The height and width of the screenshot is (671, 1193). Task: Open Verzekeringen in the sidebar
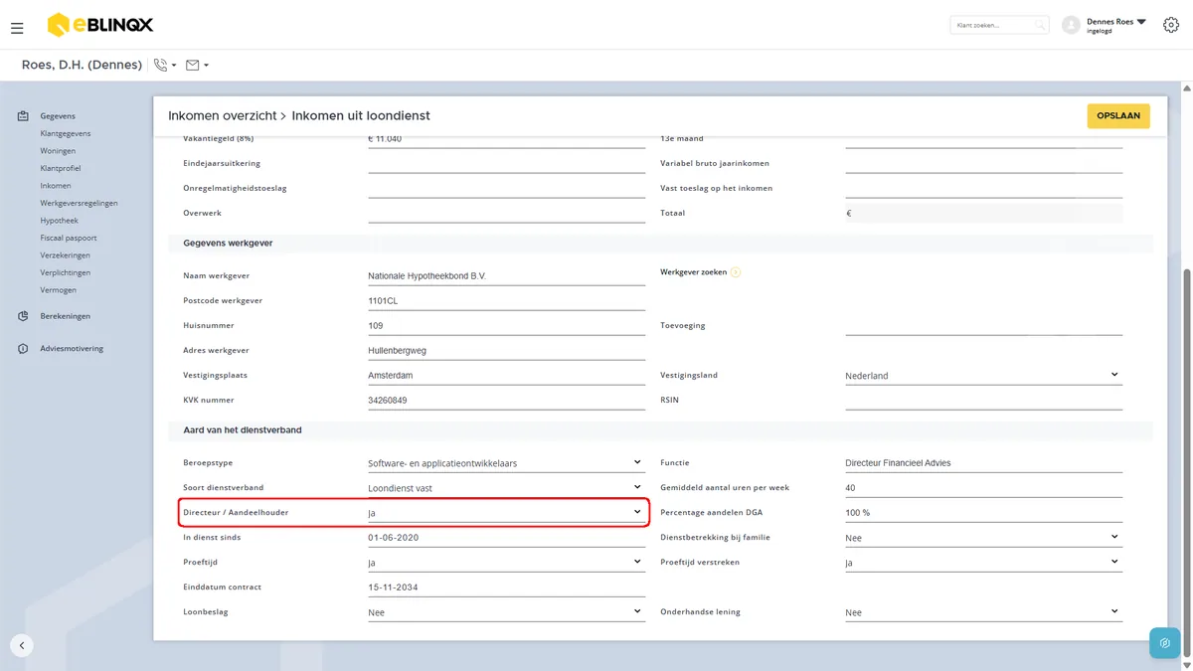(x=66, y=255)
